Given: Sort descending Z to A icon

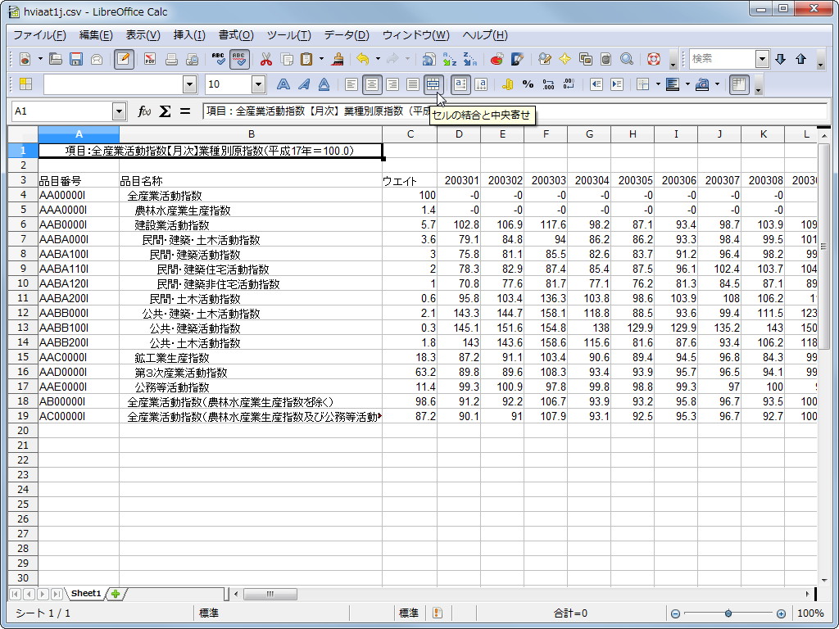Looking at the screenshot, I should (x=469, y=59).
